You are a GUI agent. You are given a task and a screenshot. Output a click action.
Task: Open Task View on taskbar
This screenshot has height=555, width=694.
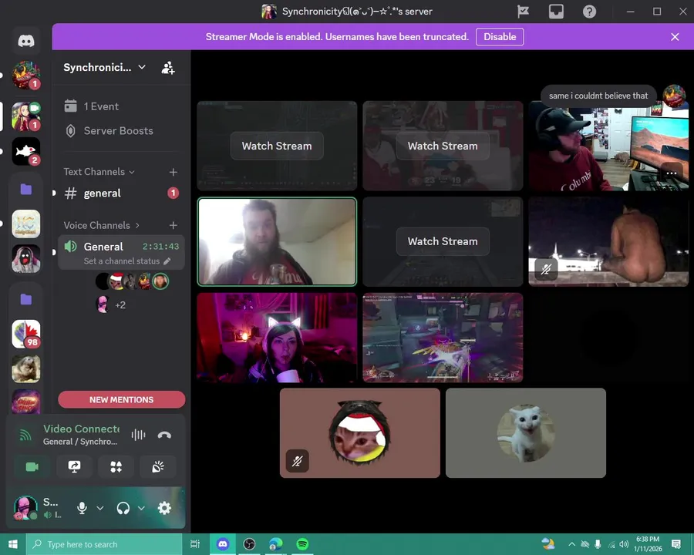click(195, 544)
